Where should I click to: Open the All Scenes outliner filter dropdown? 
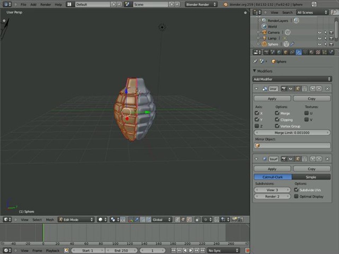pos(313,12)
